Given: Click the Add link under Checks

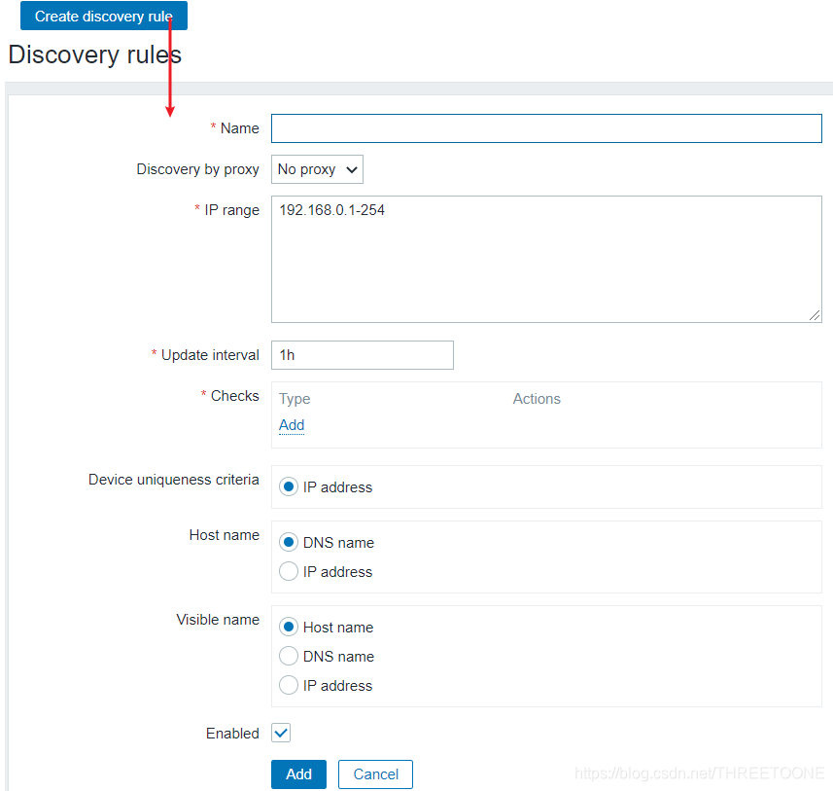Looking at the screenshot, I should (292, 425).
